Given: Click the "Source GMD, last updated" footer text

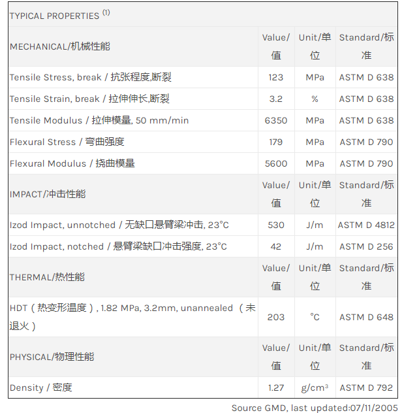Looking at the screenshot, I should [313, 407].
